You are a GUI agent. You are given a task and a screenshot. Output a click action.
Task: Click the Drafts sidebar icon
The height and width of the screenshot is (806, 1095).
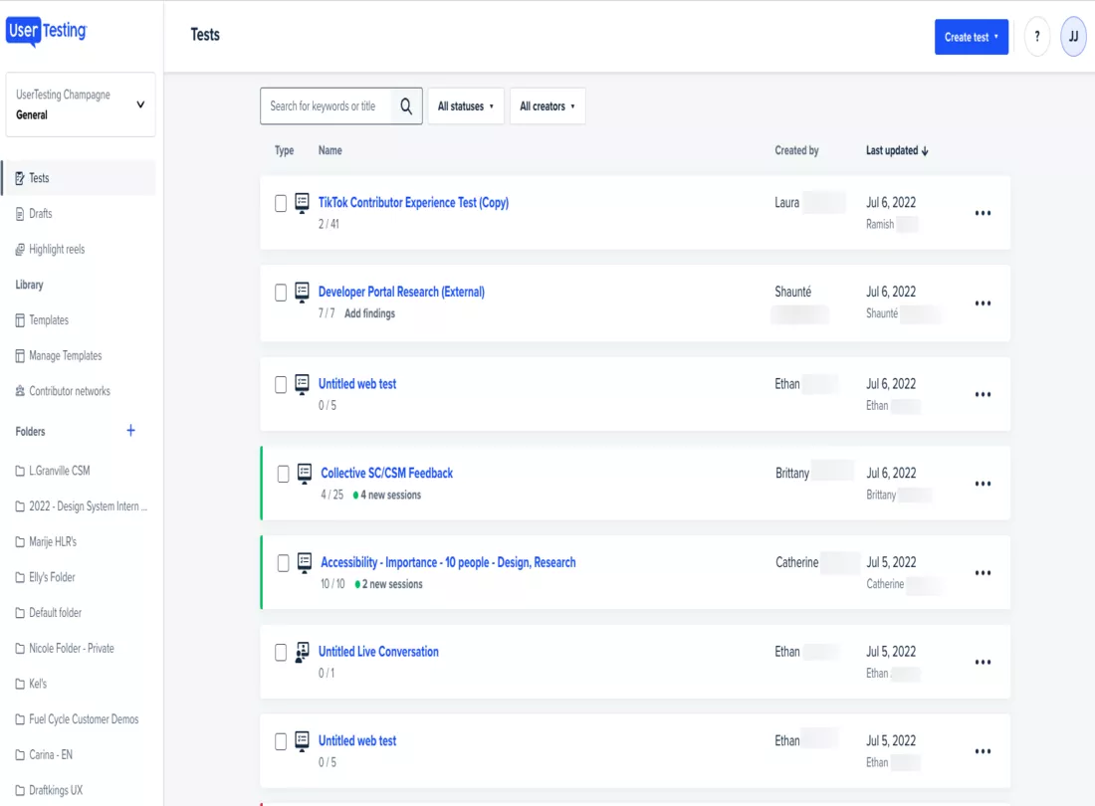coord(20,214)
